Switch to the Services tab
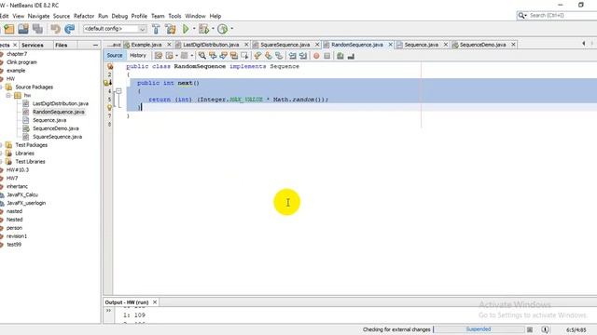The width and height of the screenshot is (597, 335). click(x=33, y=45)
